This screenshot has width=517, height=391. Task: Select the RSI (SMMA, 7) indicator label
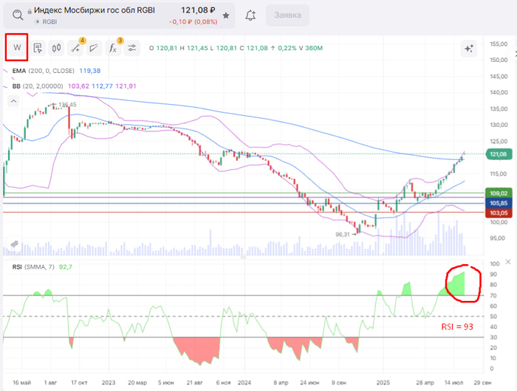coord(32,266)
